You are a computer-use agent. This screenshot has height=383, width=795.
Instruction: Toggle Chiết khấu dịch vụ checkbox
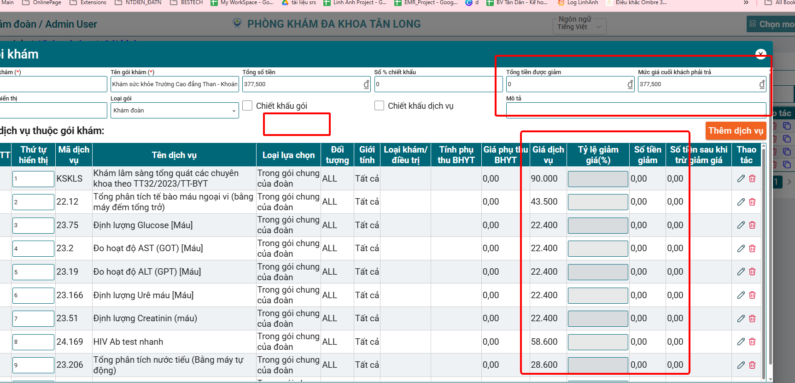[379, 106]
